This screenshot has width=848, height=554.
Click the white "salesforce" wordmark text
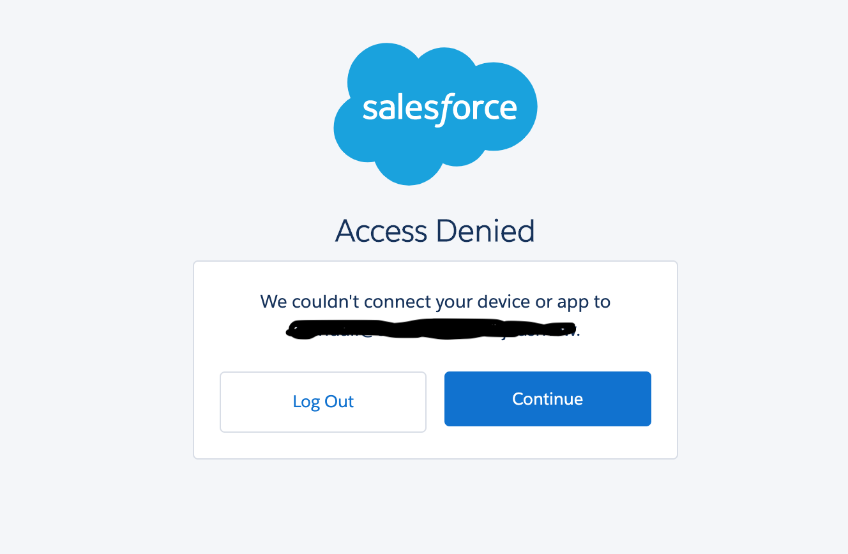[x=439, y=108]
